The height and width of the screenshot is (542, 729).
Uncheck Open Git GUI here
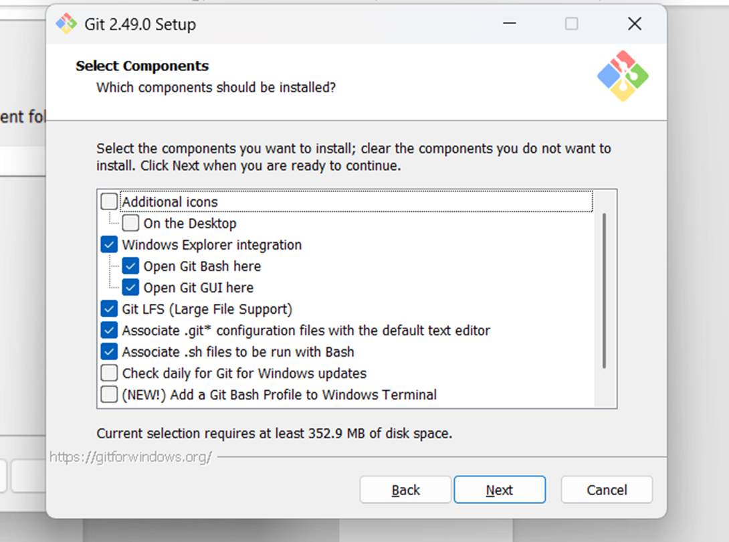(130, 287)
